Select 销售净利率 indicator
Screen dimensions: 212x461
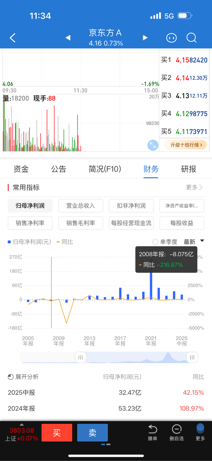point(30,223)
